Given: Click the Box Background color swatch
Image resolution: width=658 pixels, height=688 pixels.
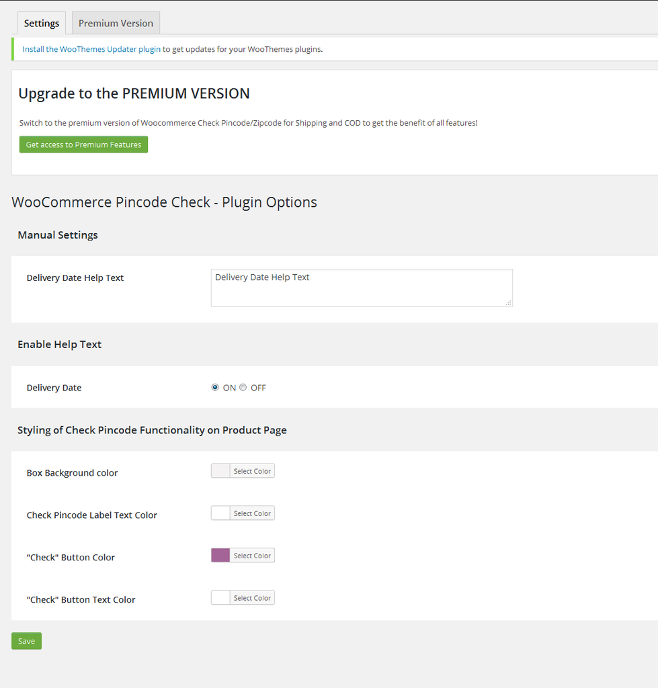Looking at the screenshot, I should (x=219, y=470).
